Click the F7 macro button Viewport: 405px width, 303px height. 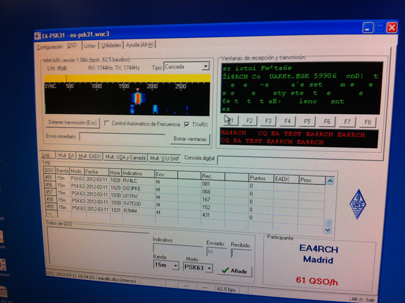pyautogui.click(x=347, y=122)
